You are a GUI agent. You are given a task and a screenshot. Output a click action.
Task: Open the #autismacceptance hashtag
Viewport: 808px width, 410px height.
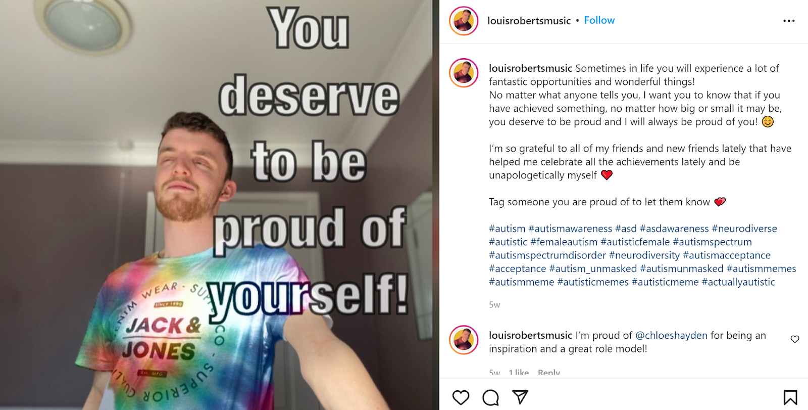point(727,255)
